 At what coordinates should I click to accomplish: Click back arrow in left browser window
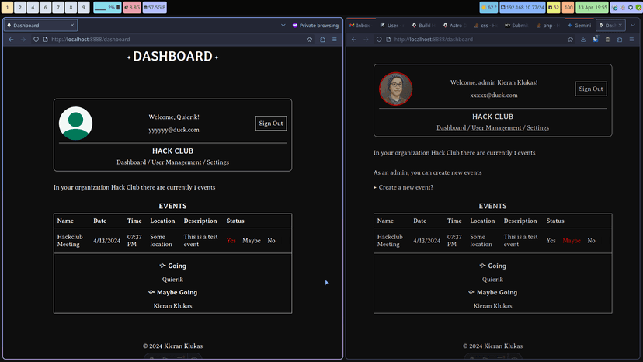[x=11, y=39]
